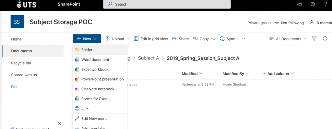The width and height of the screenshot is (332, 129).
Task: Open the filter funnel pane
Action: coord(314,39)
